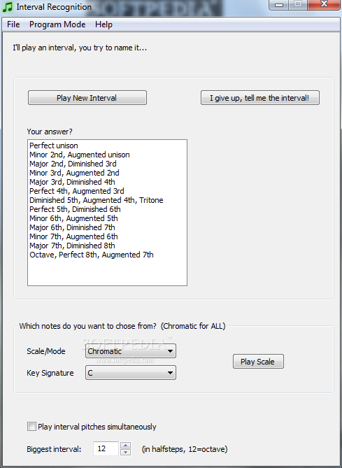This screenshot has height=468, width=342.
Task: Open the File menu
Action: (x=13, y=24)
